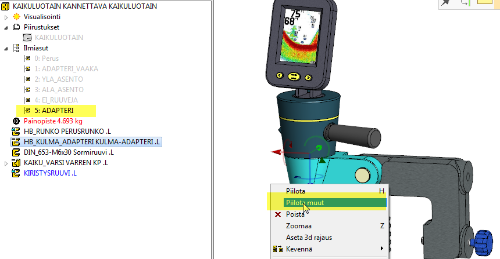
Task: Click the icon beside 3: ALA_ASENTO
Action: pos(27,90)
